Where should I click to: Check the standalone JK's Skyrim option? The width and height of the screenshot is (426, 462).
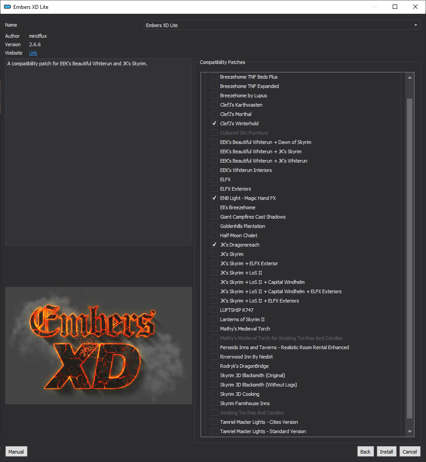click(x=215, y=254)
